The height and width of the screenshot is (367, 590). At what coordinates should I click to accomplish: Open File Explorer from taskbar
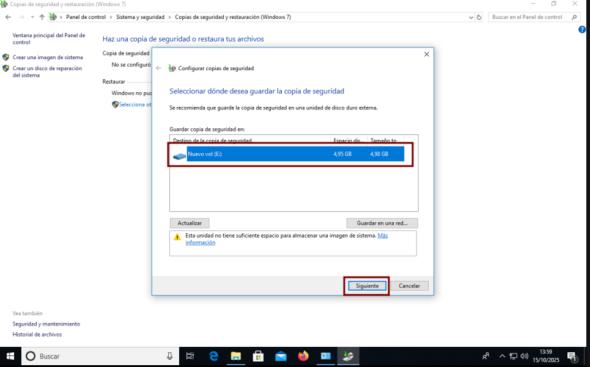point(236,356)
